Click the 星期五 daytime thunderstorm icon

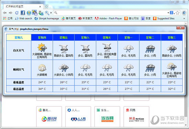[64, 49]
